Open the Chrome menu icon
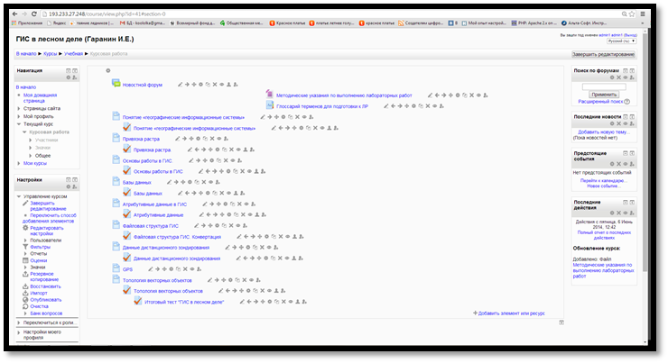This screenshot has width=668, height=363. 643,14
